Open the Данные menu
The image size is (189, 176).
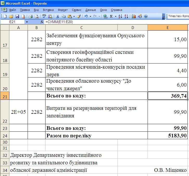click(x=90, y=10)
